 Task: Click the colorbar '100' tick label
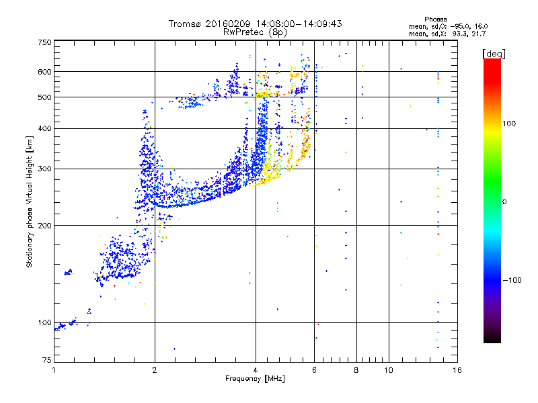pyautogui.click(x=509, y=124)
